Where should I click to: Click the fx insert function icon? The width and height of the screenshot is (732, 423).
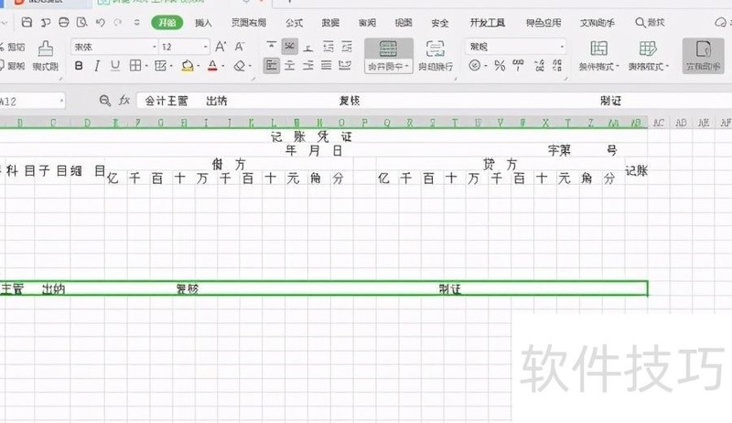click(x=124, y=100)
